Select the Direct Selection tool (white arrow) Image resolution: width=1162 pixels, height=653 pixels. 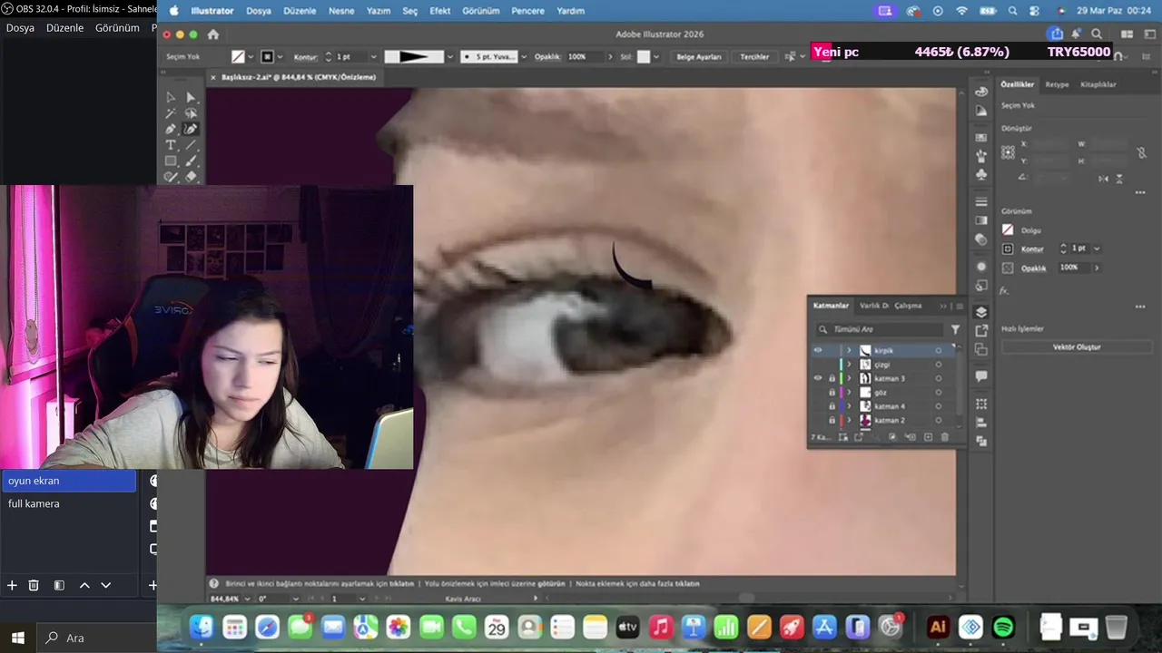(x=191, y=97)
